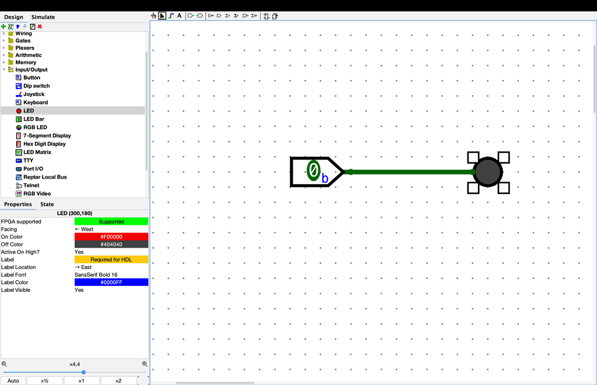This screenshot has height=385, width=597.
Task: Toggle the input pin's 0 bit value
Action: pos(314,171)
